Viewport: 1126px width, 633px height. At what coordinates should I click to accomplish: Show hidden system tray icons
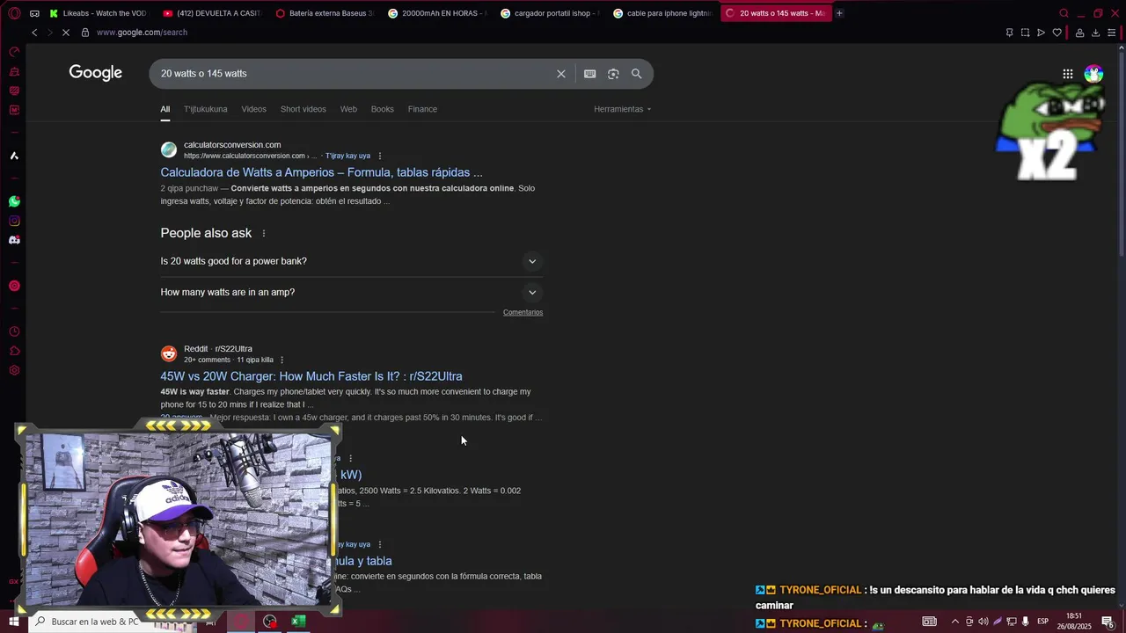click(x=954, y=622)
